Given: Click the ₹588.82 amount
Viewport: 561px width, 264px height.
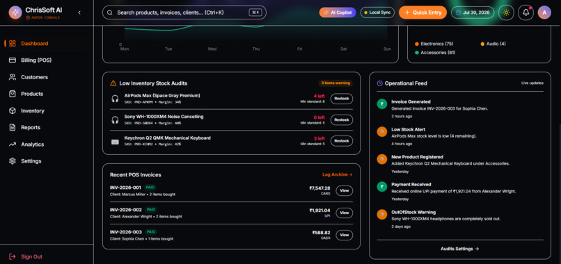Looking at the screenshot, I should [321, 232].
